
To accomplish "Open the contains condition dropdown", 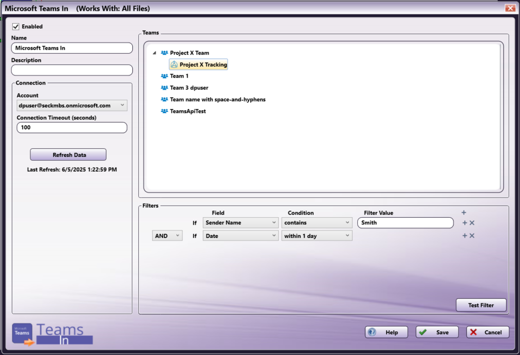I will tap(317, 223).
